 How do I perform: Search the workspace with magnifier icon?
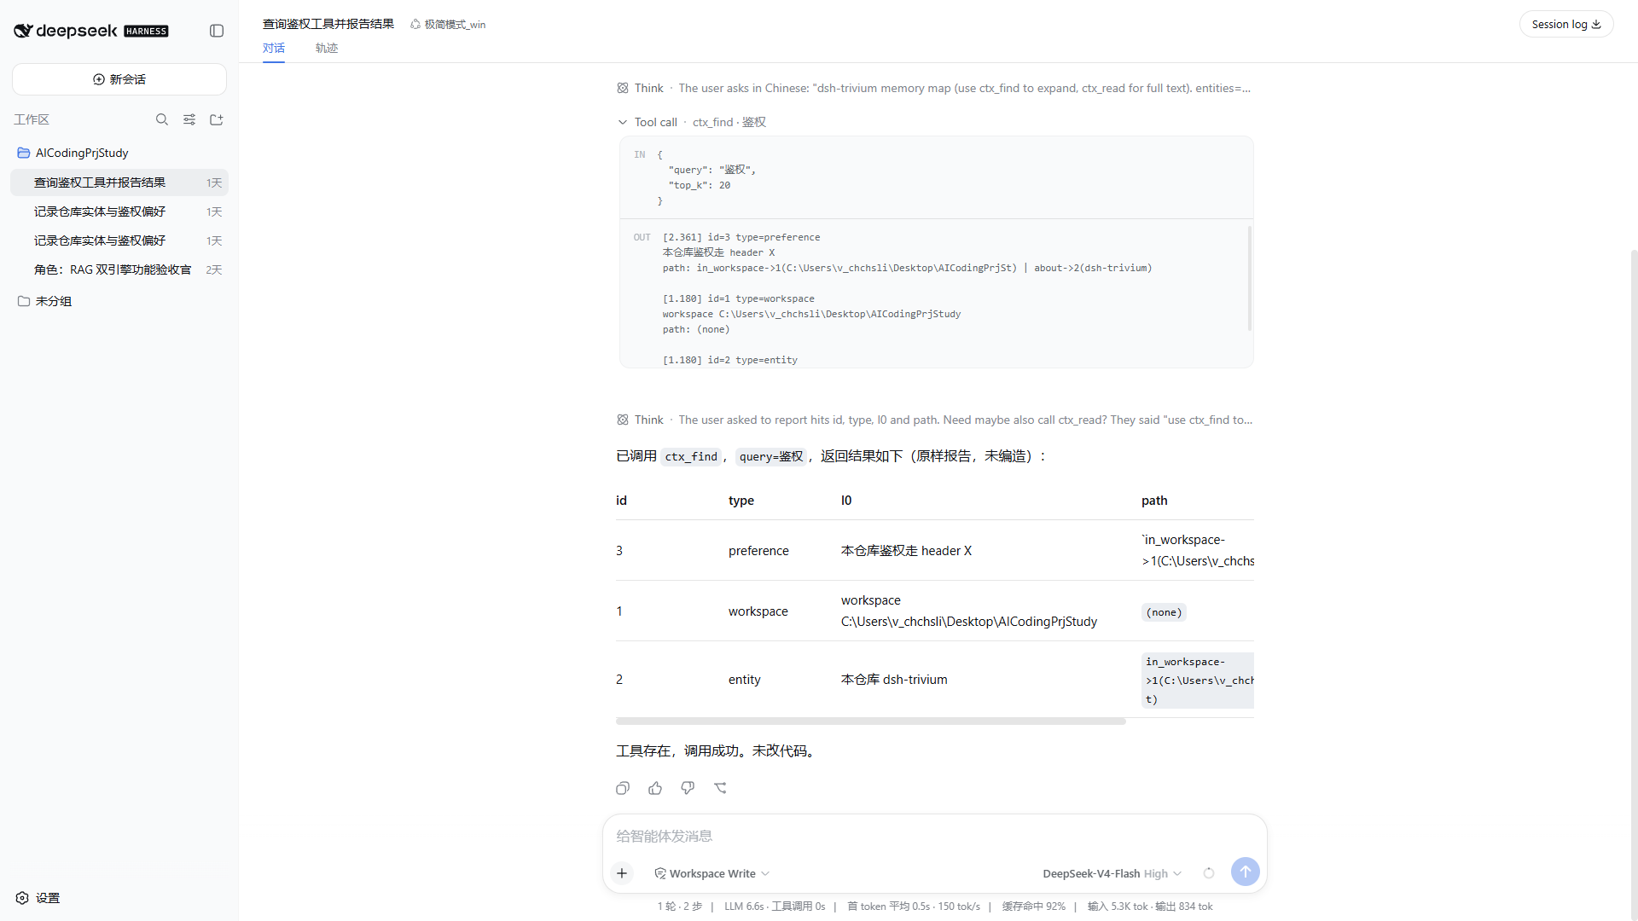coord(162,119)
